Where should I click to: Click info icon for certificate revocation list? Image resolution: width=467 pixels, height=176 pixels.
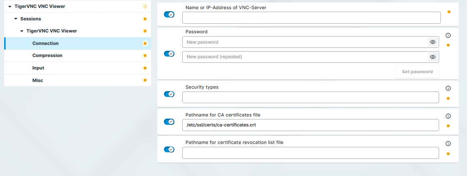click(x=448, y=144)
